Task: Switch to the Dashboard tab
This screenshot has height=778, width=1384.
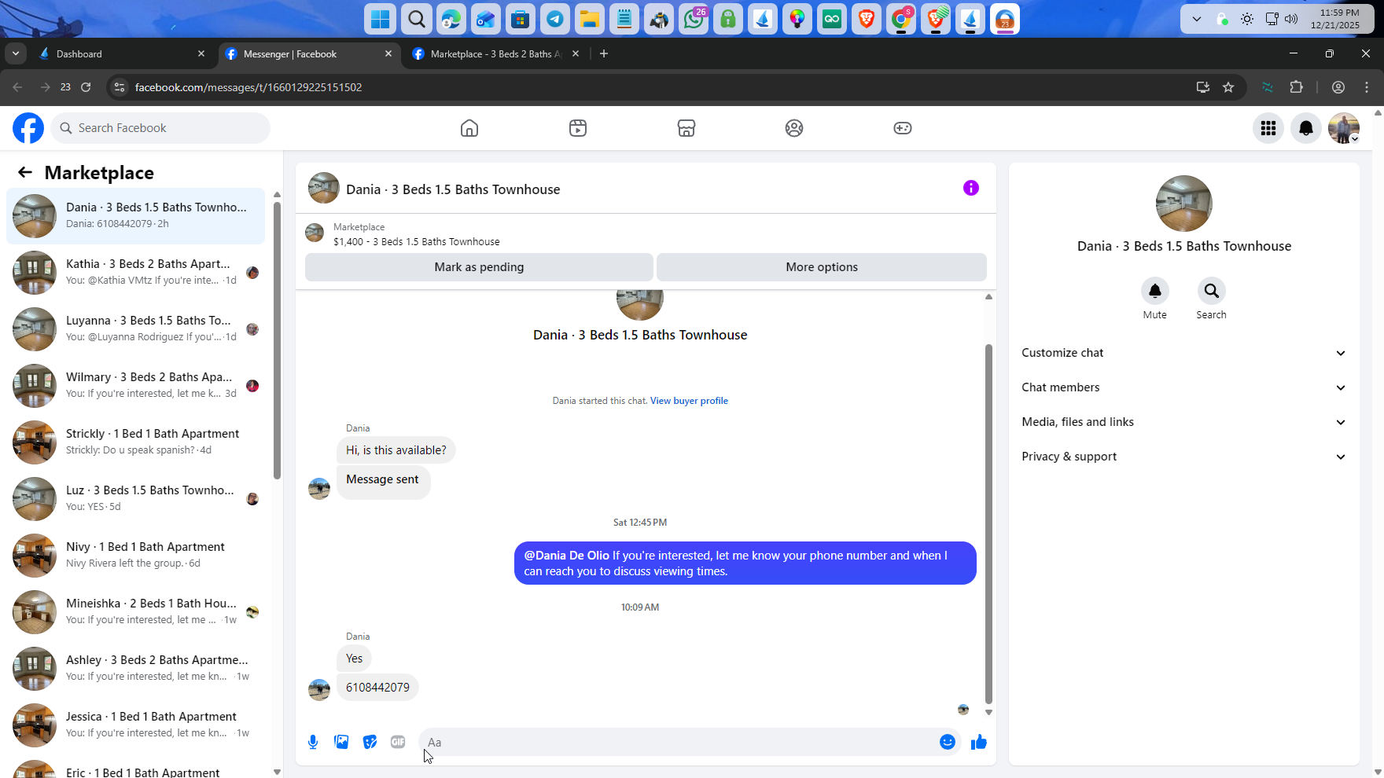Action: (122, 53)
